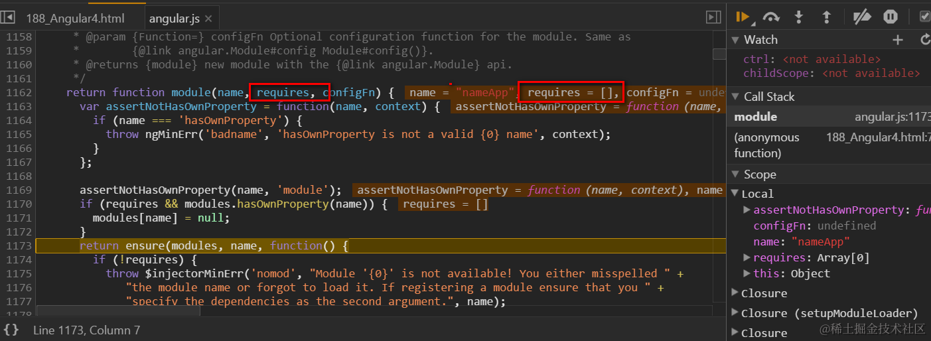Click the childScope watch expression
Viewport: 931px width, 341px height.
[x=832, y=73]
